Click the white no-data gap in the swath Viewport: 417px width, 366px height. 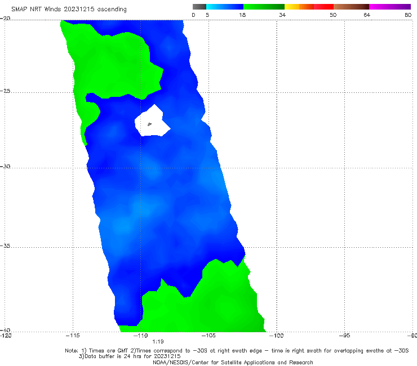152,121
